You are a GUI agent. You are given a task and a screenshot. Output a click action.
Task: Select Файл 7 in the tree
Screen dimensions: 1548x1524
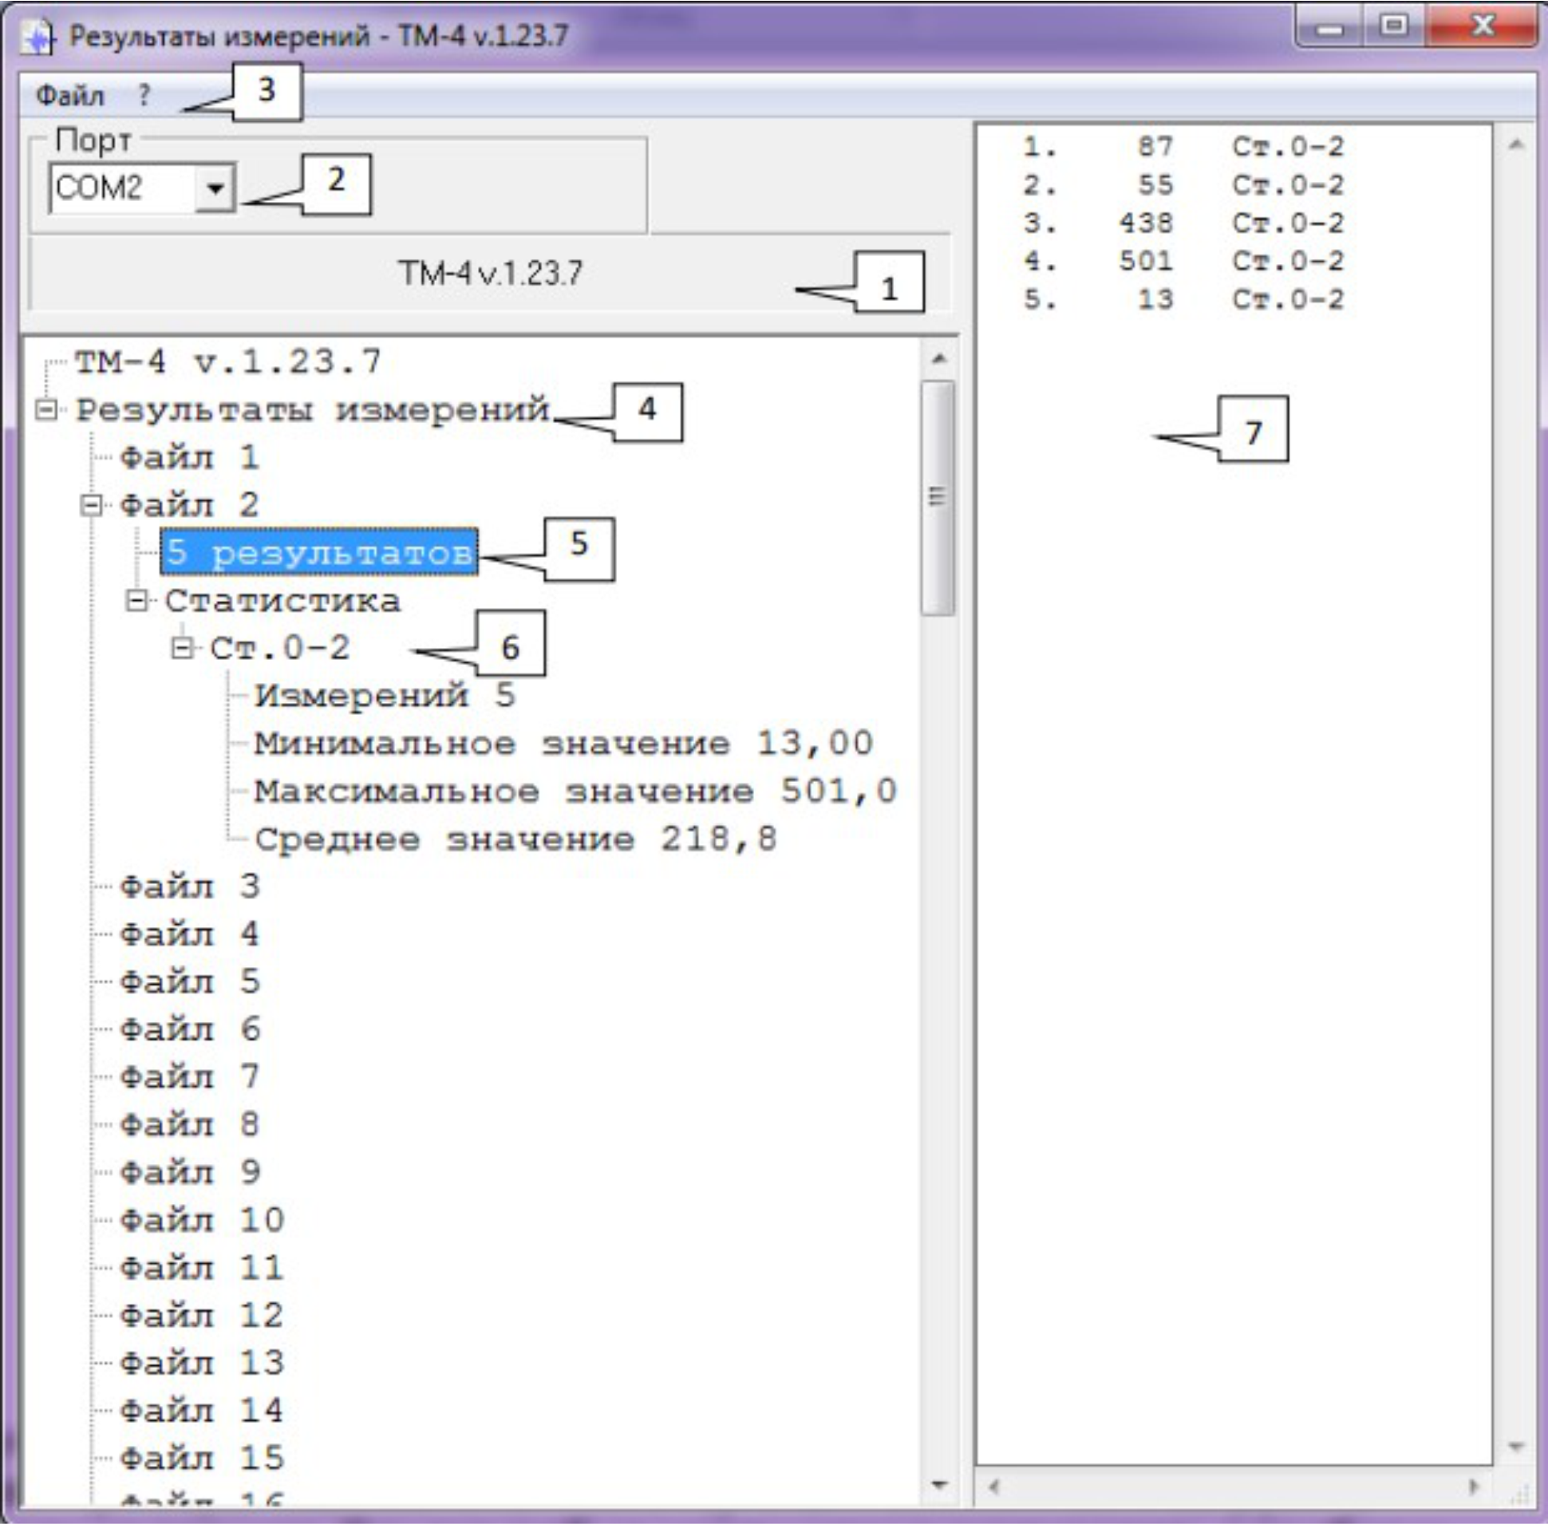[x=189, y=1076]
